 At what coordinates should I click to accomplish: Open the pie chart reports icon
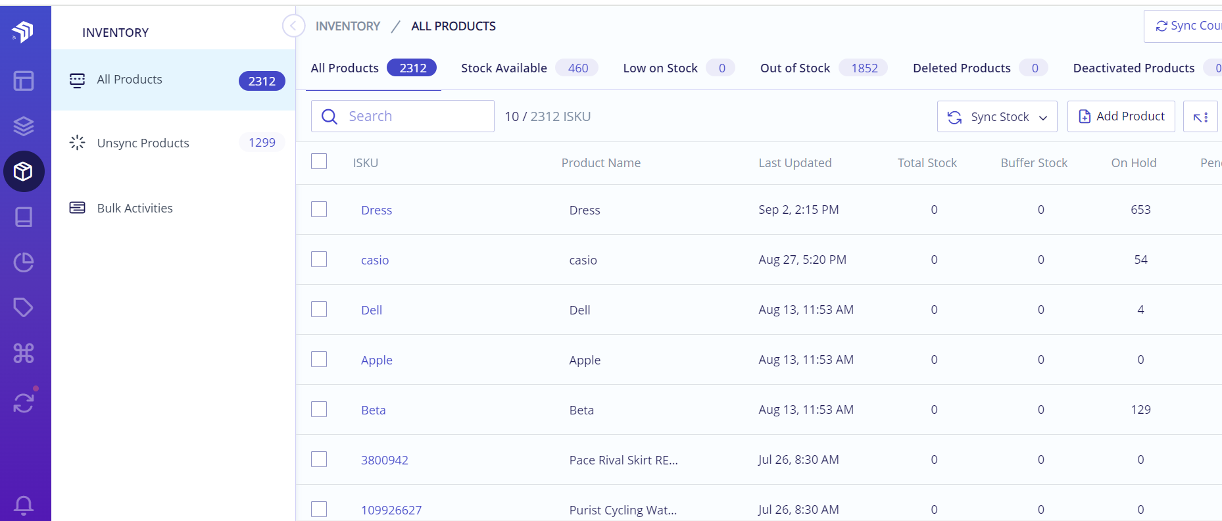[24, 262]
